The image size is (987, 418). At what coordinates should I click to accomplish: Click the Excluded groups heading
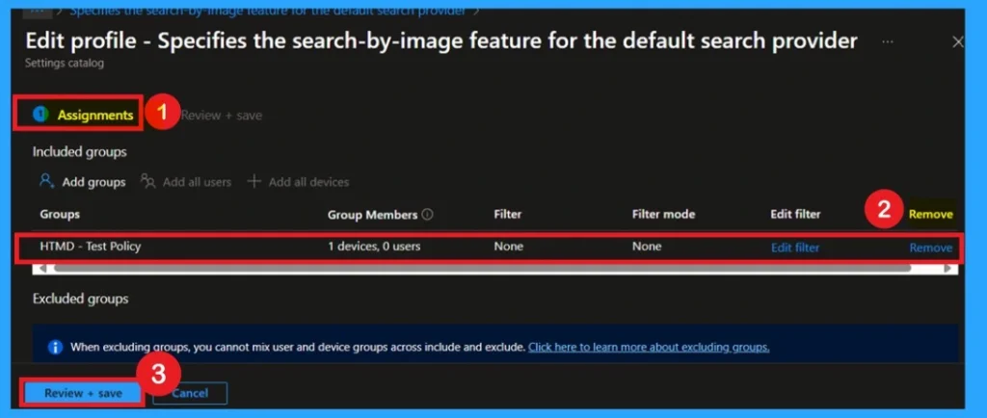81,299
